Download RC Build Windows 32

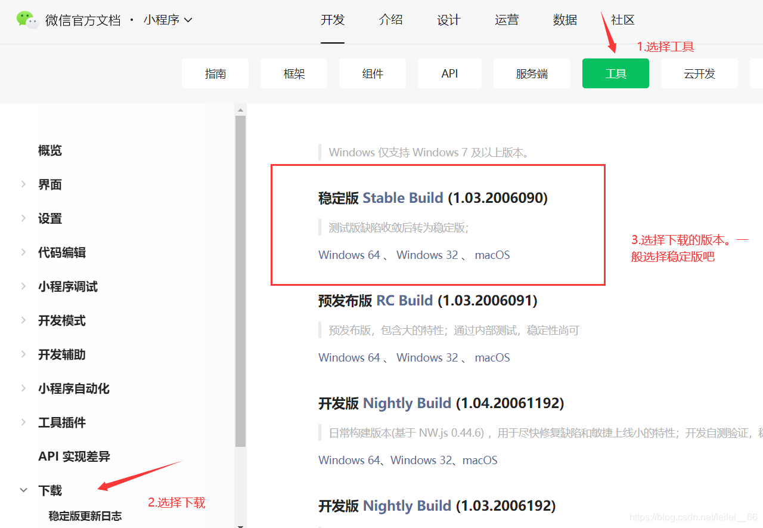(x=427, y=357)
